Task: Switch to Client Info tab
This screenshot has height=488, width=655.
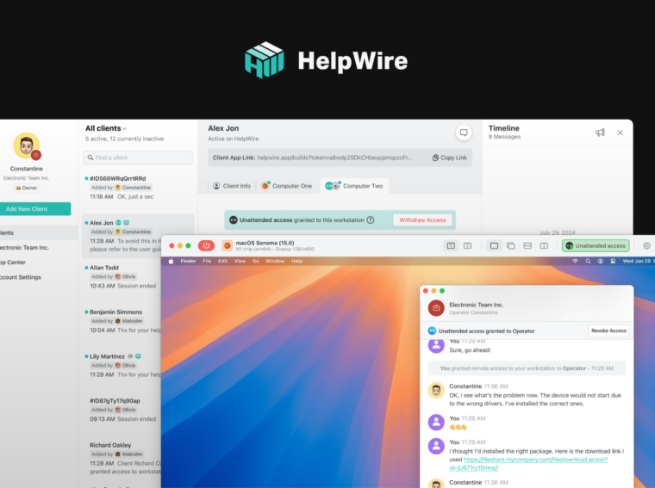Action: [232, 186]
